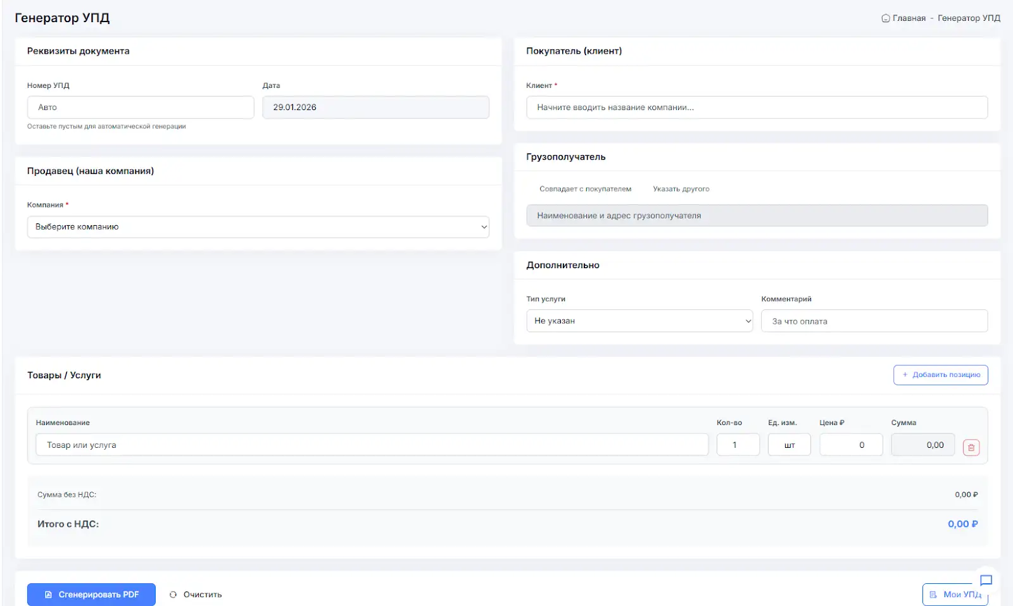Select "Указать другого" consignee option
Screen dimensions: 1013x606
tap(681, 189)
